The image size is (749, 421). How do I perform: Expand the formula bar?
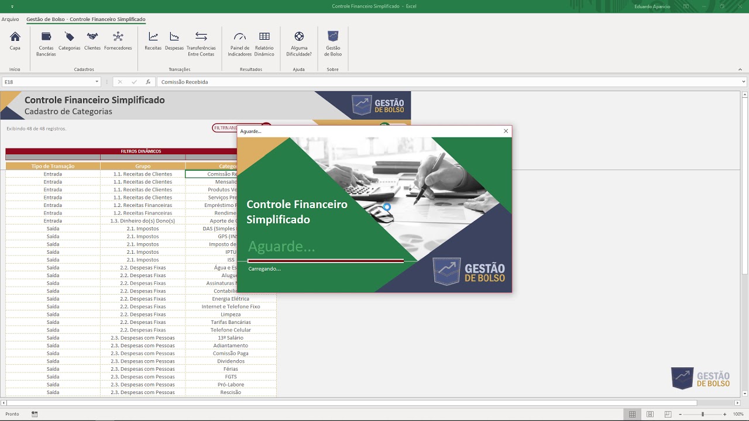coord(744,82)
